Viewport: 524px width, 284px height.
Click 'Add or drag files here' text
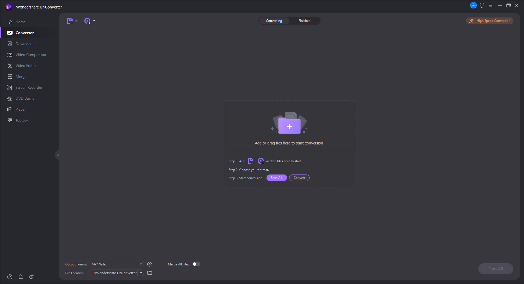tap(289, 143)
